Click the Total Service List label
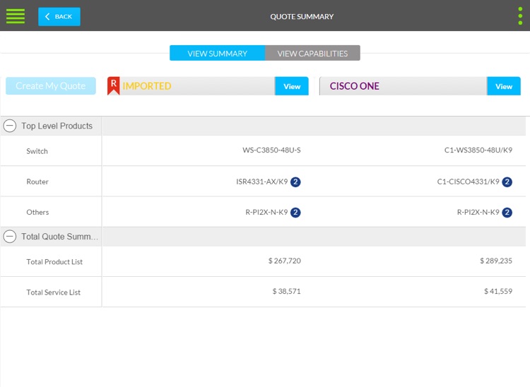This screenshot has width=530, height=387. pyautogui.click(x=54, y=292)
